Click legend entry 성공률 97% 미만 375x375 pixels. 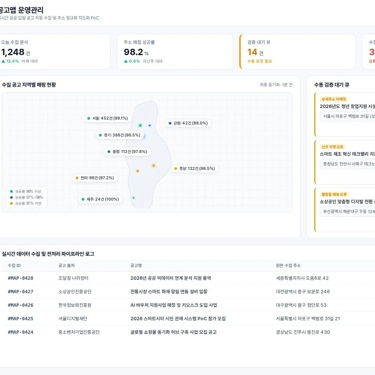pos(26,203)
